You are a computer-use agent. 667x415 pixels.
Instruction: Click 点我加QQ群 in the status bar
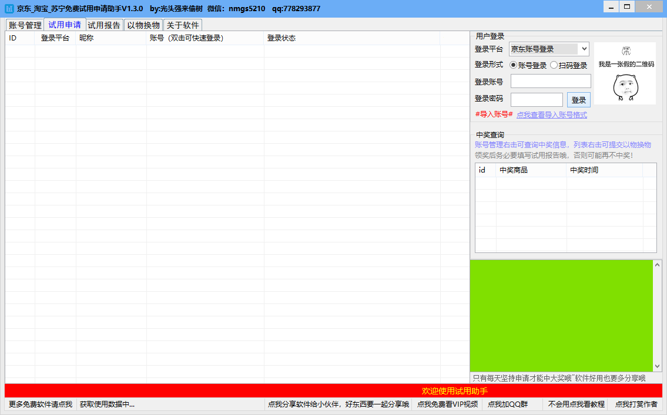[508, 404]
